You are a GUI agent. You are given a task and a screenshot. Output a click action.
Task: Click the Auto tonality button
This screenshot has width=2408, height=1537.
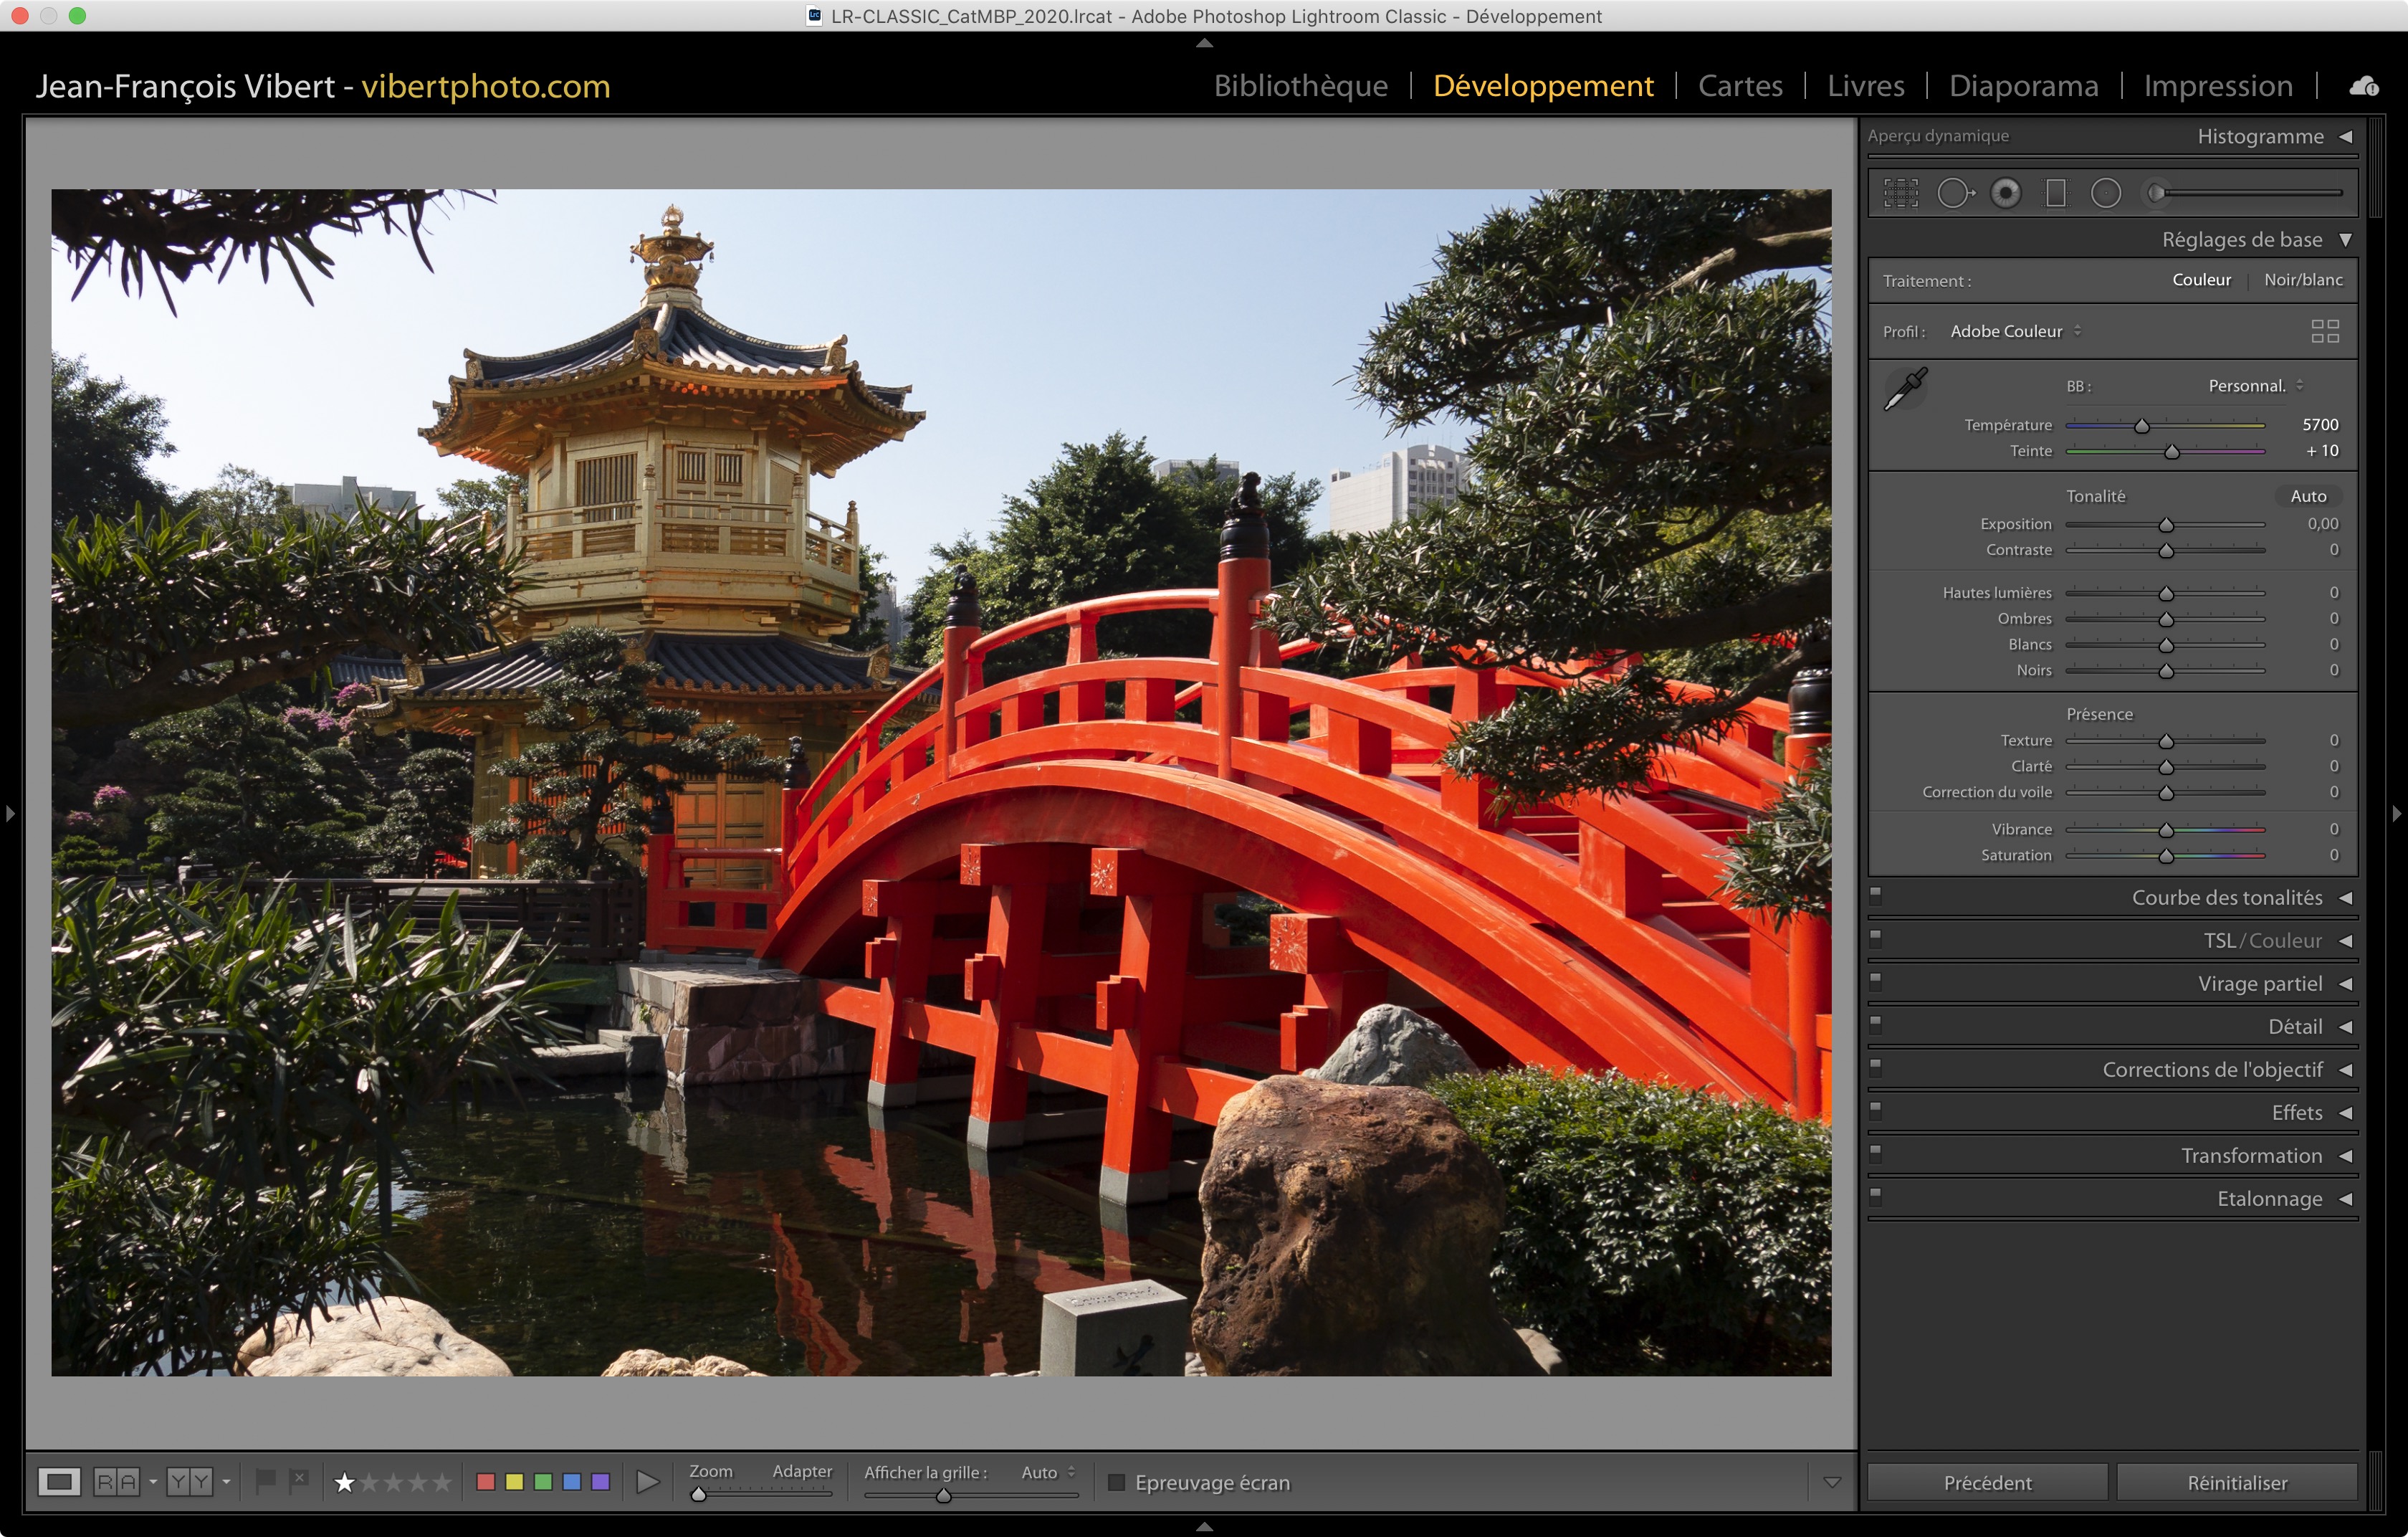pyautogui.click(x=2308, y=496)
